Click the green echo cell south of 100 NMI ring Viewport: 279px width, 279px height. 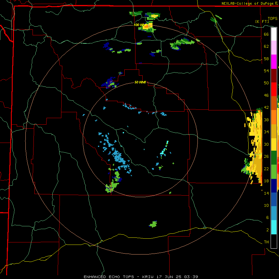(153, 224)
